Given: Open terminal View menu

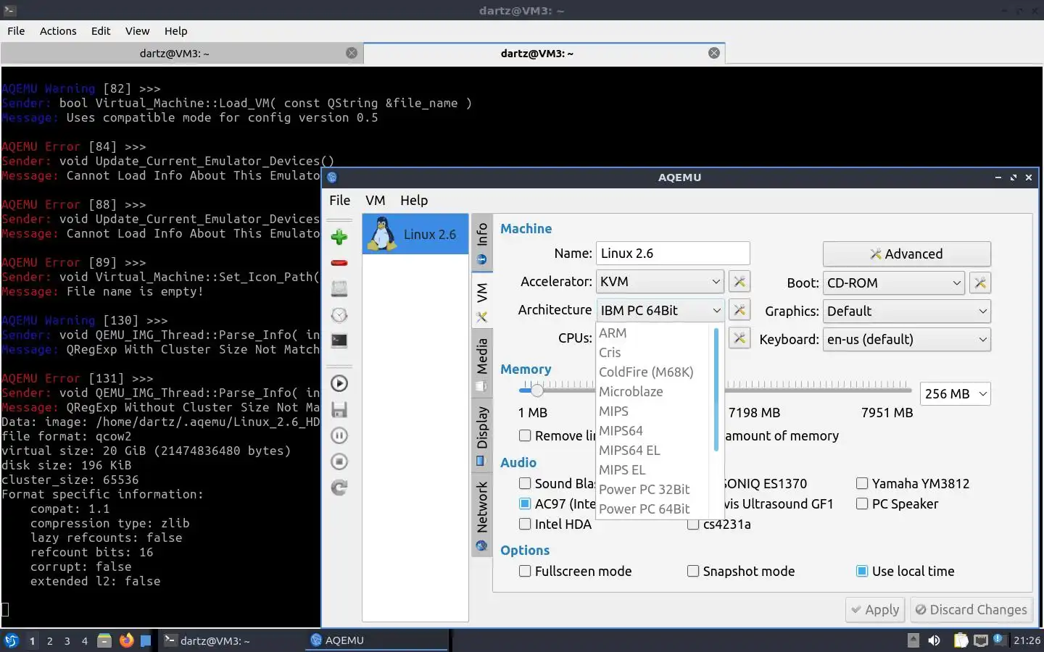Looking at the screenshot, I should tap(137, 31).
